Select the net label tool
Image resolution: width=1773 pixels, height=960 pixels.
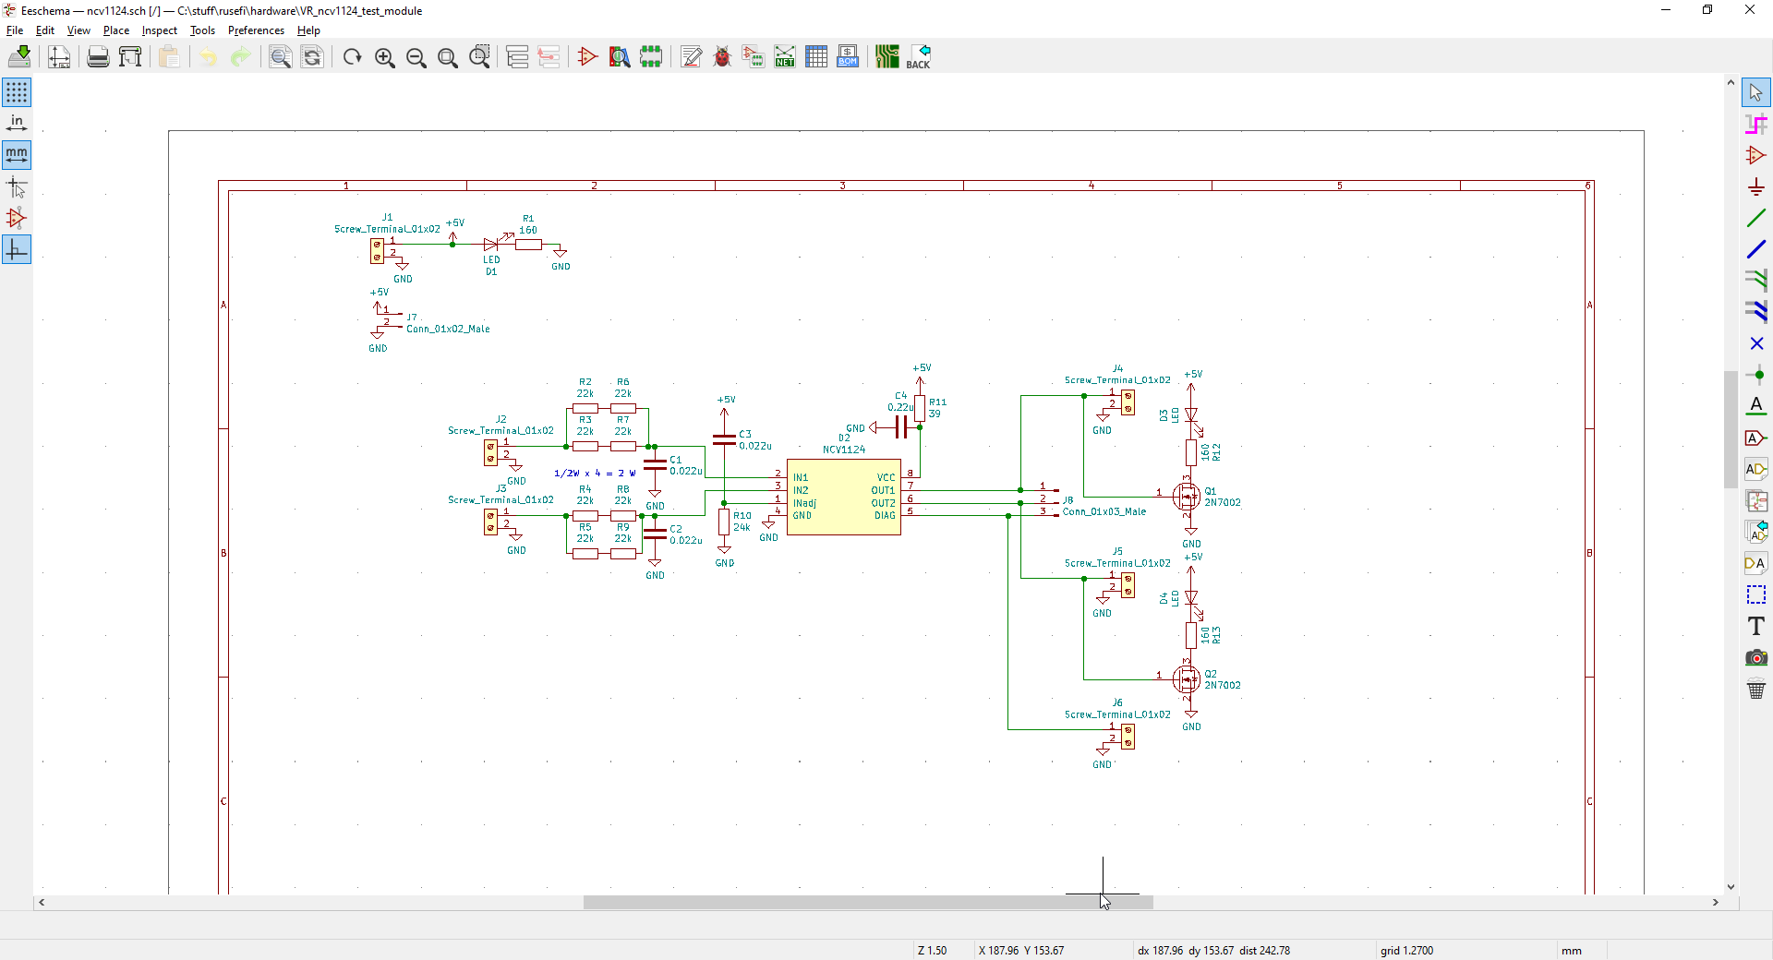[x=1756, y=406]
